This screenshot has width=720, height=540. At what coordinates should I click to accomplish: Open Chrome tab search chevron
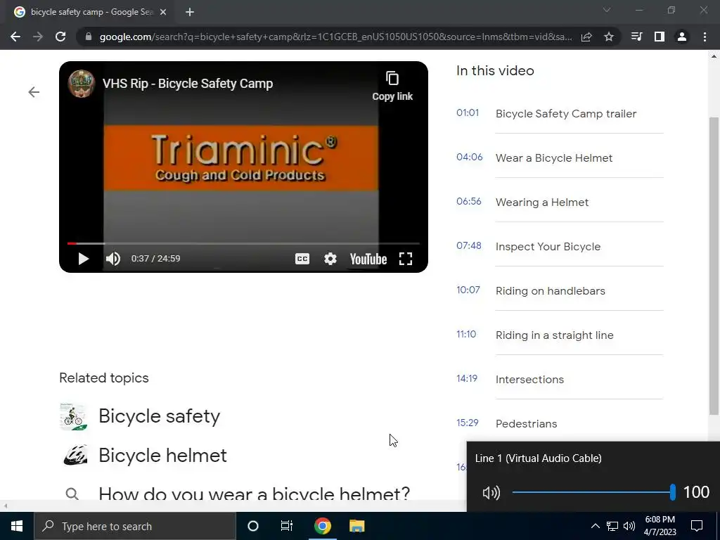(607, 10)
